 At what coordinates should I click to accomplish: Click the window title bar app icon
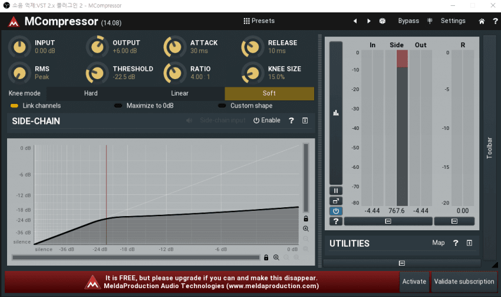(x=6, y=5)
